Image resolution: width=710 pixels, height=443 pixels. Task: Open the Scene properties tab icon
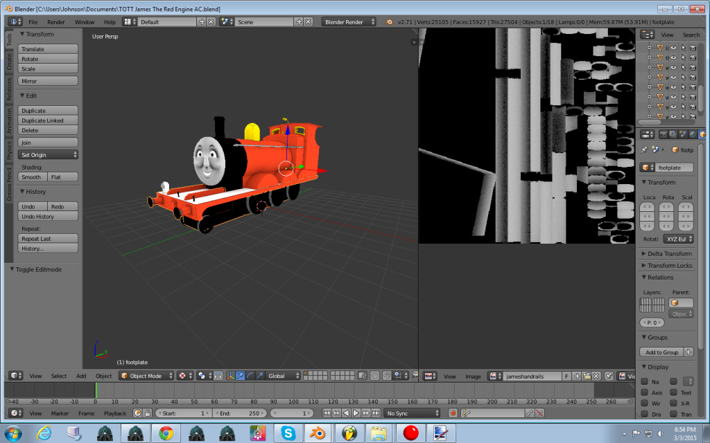point(683,134)
